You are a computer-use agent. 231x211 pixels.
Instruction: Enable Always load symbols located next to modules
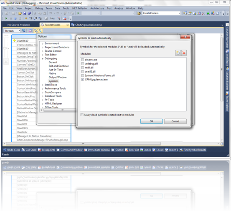point(82,115)
